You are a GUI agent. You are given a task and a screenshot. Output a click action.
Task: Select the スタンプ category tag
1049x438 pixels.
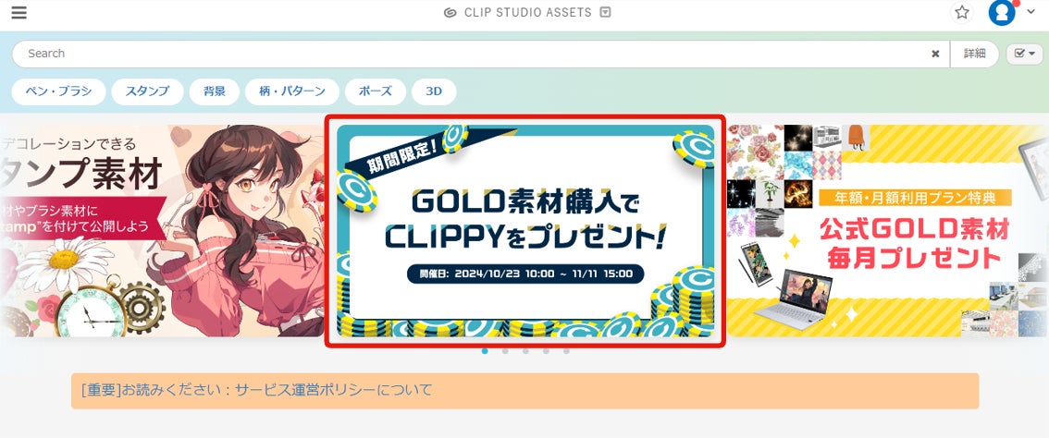coord(147,91)
